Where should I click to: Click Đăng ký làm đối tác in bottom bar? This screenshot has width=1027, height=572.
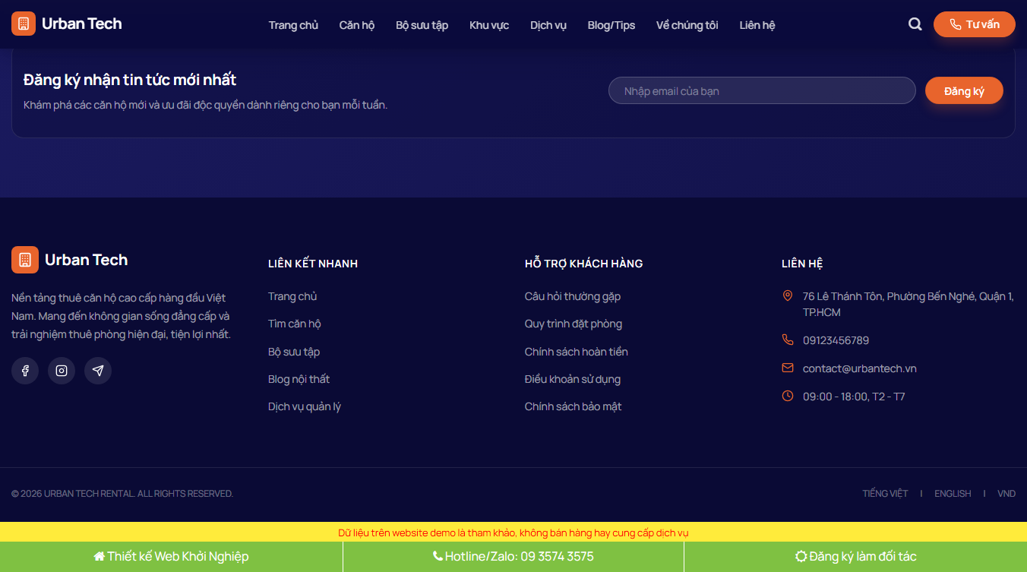(x=855, y=557)
